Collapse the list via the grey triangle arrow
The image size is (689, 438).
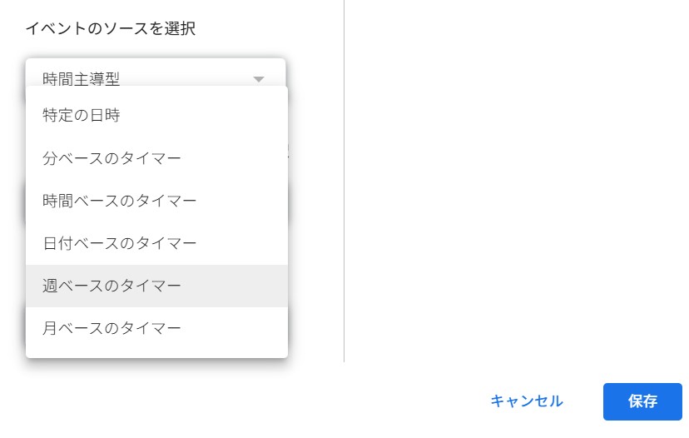point(258,79)
